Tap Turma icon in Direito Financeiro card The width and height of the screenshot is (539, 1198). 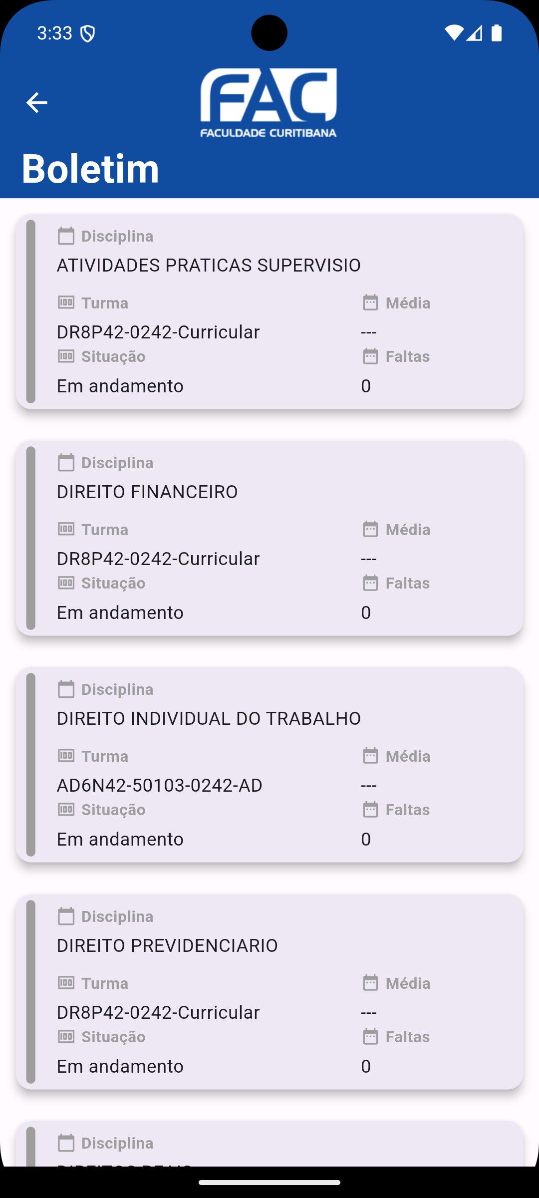tap(66, 529)
